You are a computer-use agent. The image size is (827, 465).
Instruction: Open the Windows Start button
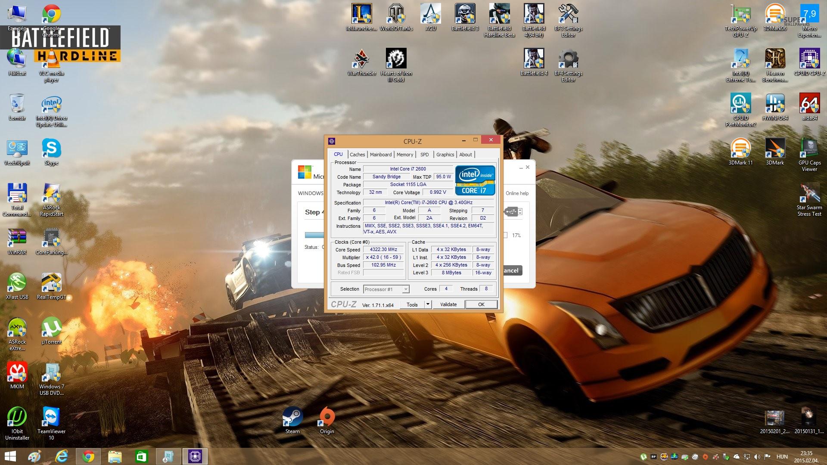[10, 456]
